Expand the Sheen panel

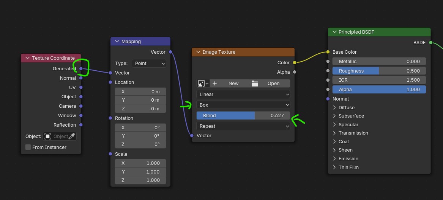pos(334,150)
